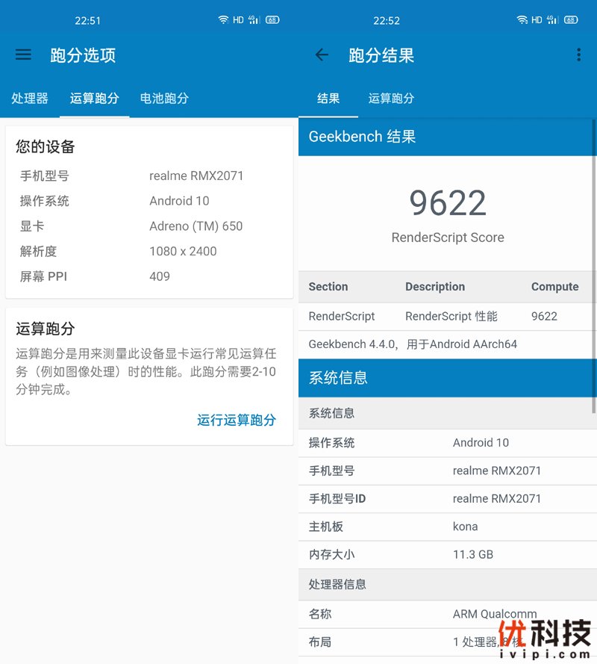Tap the Geekbench 结果 header
The image size is (597, 664).
[361, 137]
